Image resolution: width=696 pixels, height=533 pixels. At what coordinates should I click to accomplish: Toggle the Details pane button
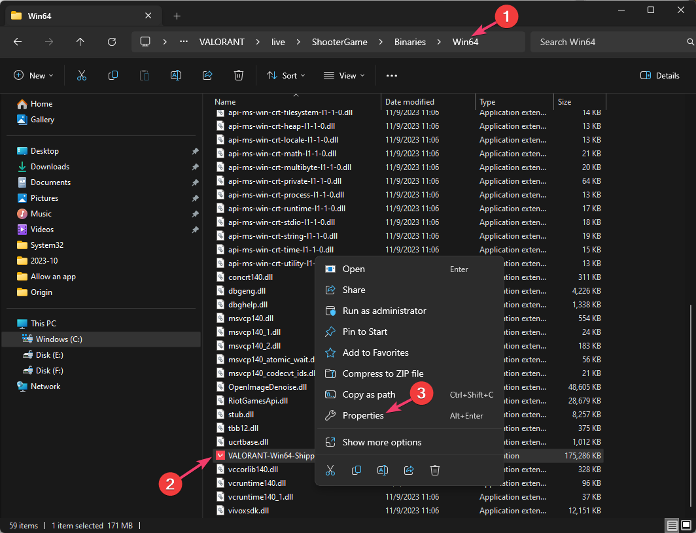tap(659, 75)
